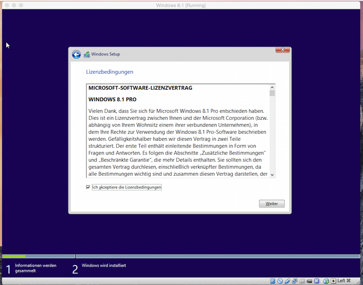This screenshot has width=363, height=285.
Task: Click VirtualBox virtualization features icon
Action: click(317, 281)
